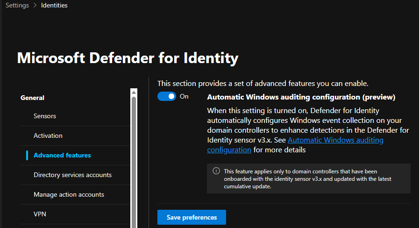Screen dimensions: 419x228
Task: Open the Automatic Windows auditing configuration link
Action: point(335,140)
